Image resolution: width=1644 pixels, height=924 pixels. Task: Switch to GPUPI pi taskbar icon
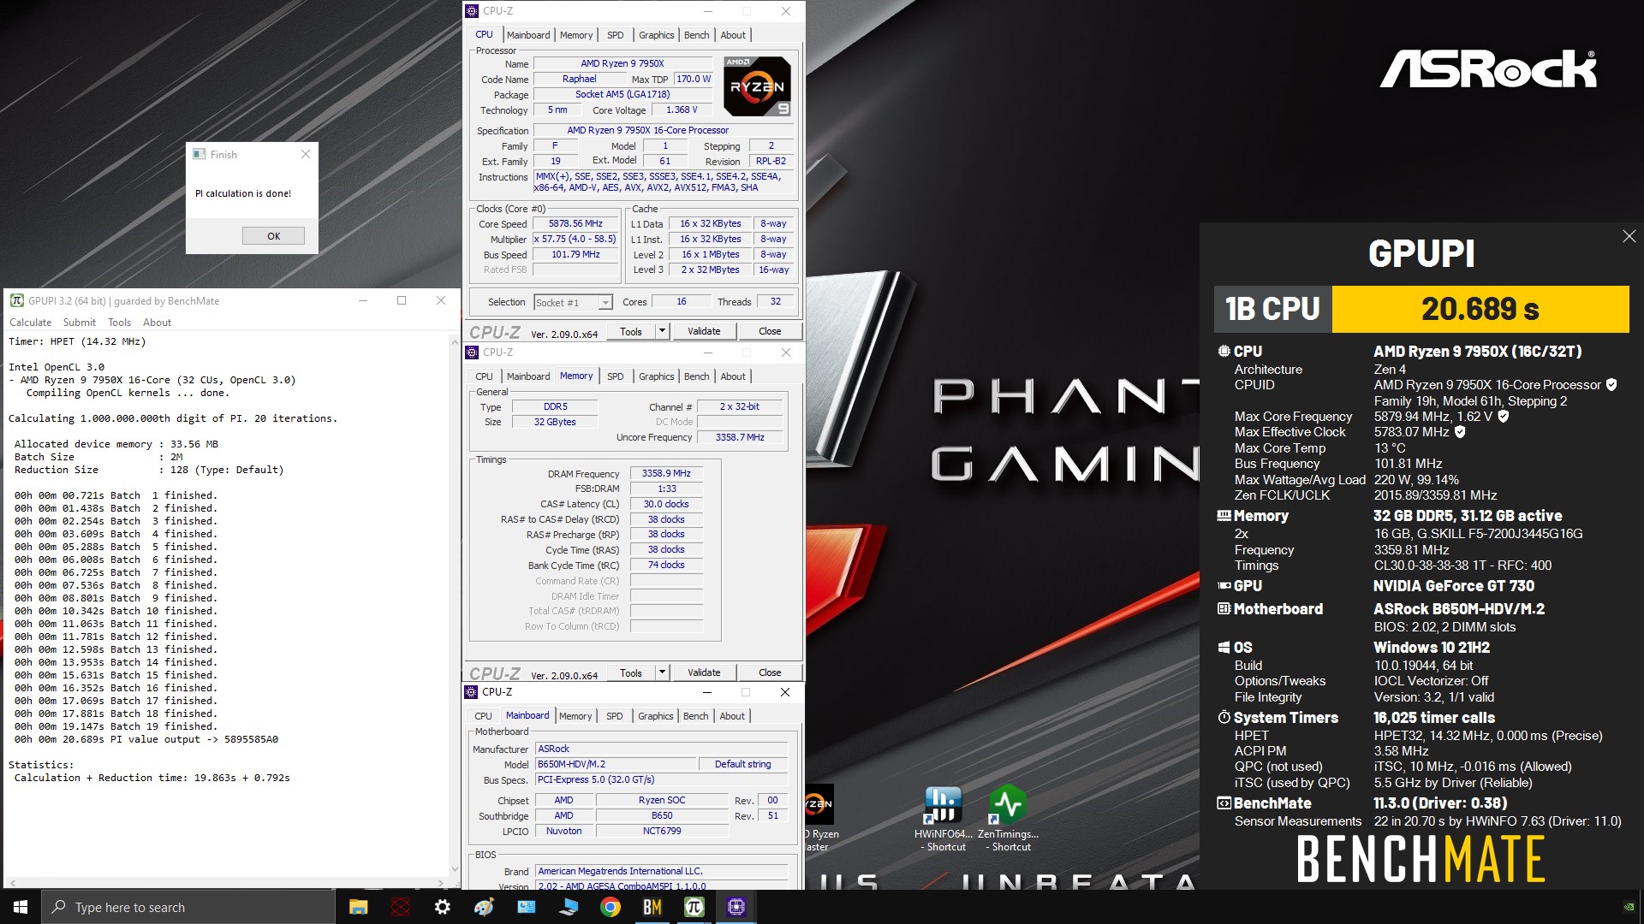[694, 907]
